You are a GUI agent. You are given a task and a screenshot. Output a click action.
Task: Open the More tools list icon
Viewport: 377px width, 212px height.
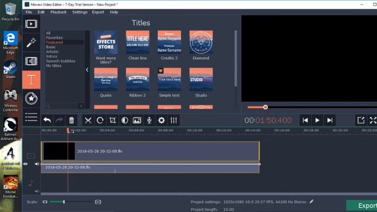tap(31, 117)
